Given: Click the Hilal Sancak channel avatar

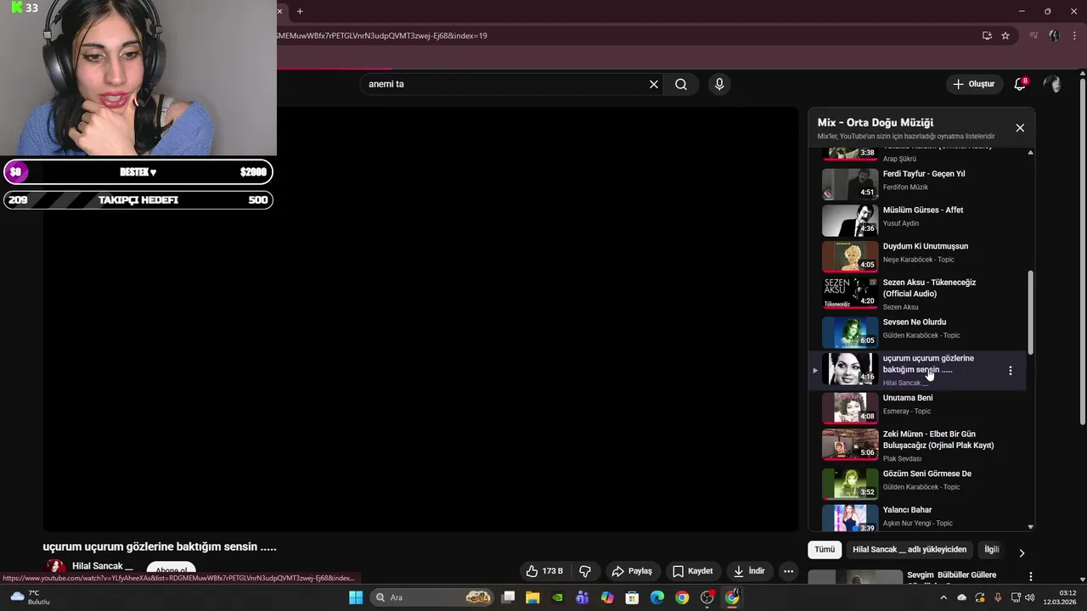Looking at the screenshot, I should 56,568.
